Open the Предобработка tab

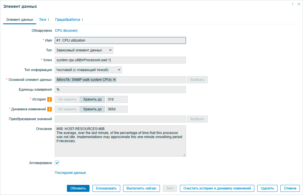[67, 20]
